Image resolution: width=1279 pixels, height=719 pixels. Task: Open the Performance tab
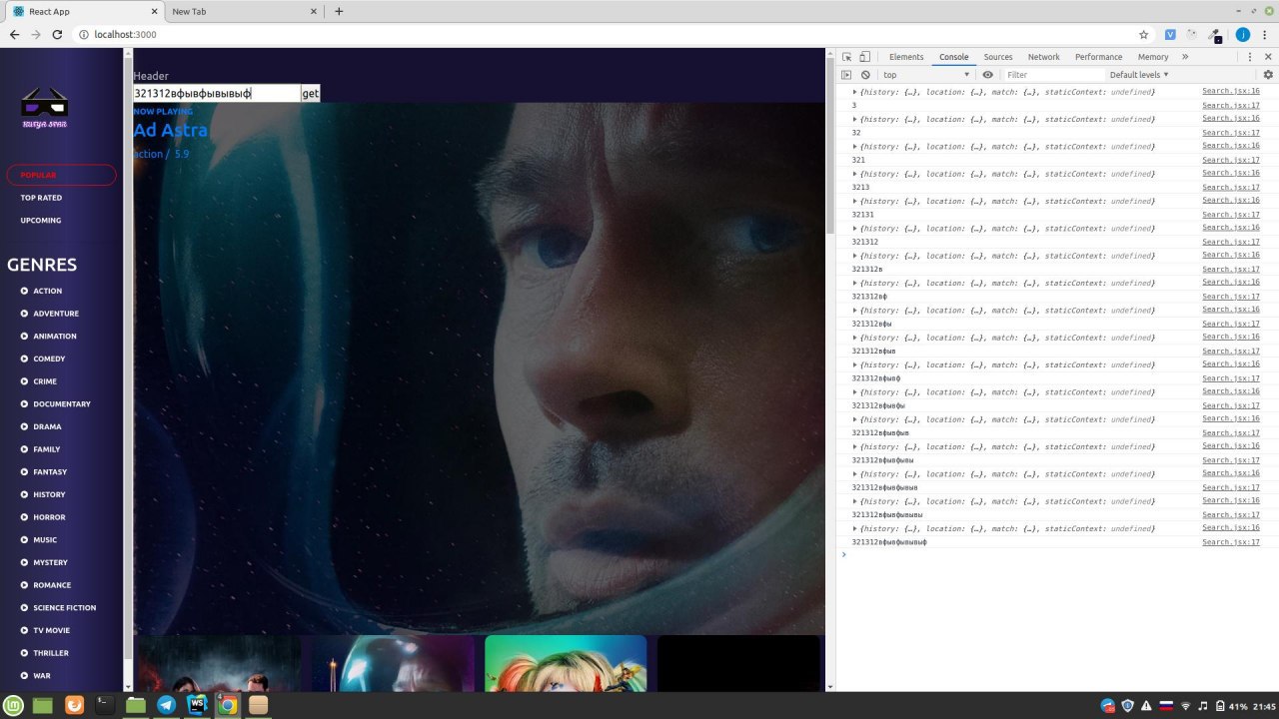[1098, 57]
